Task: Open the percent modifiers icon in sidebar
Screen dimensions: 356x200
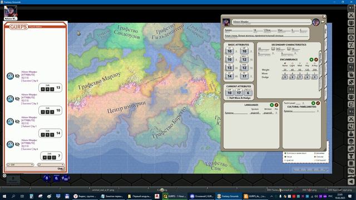Action: [351, 45]
